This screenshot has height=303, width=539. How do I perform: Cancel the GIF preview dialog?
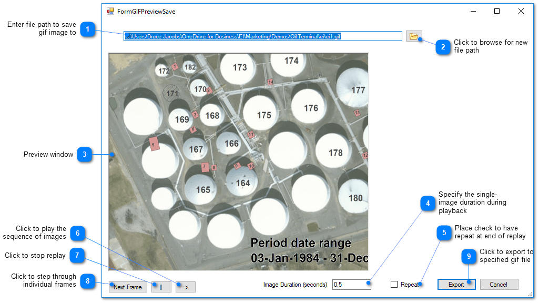[x=499, y=285]
